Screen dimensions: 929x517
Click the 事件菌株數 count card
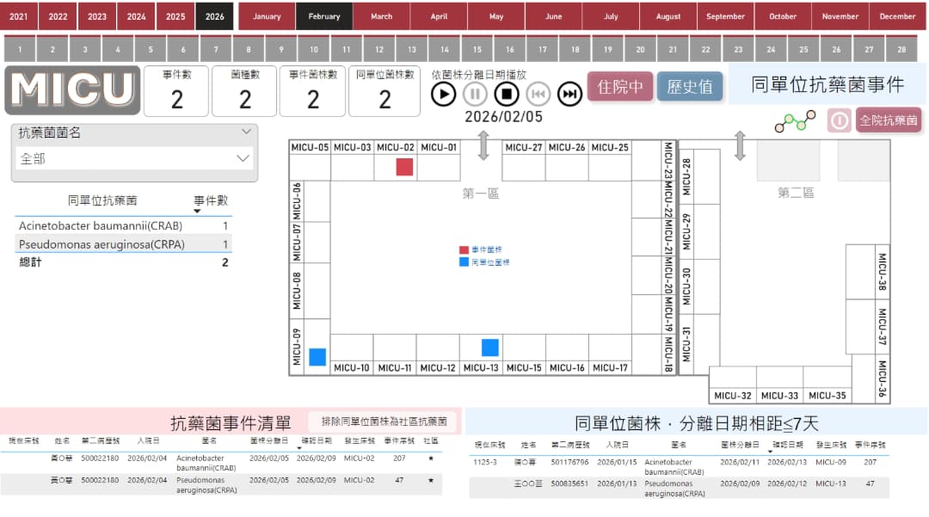point(313,90)
